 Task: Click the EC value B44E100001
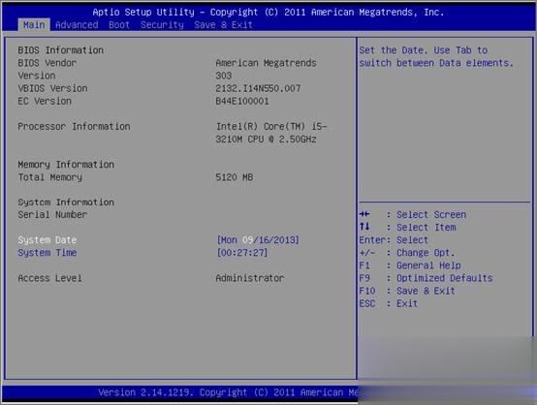(242, 101)
